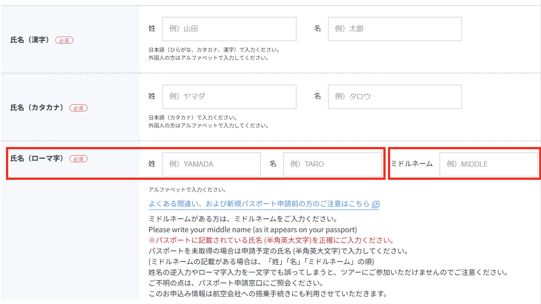
Task: Click the 氏名（ローマ字） row label
Action: 37,158
